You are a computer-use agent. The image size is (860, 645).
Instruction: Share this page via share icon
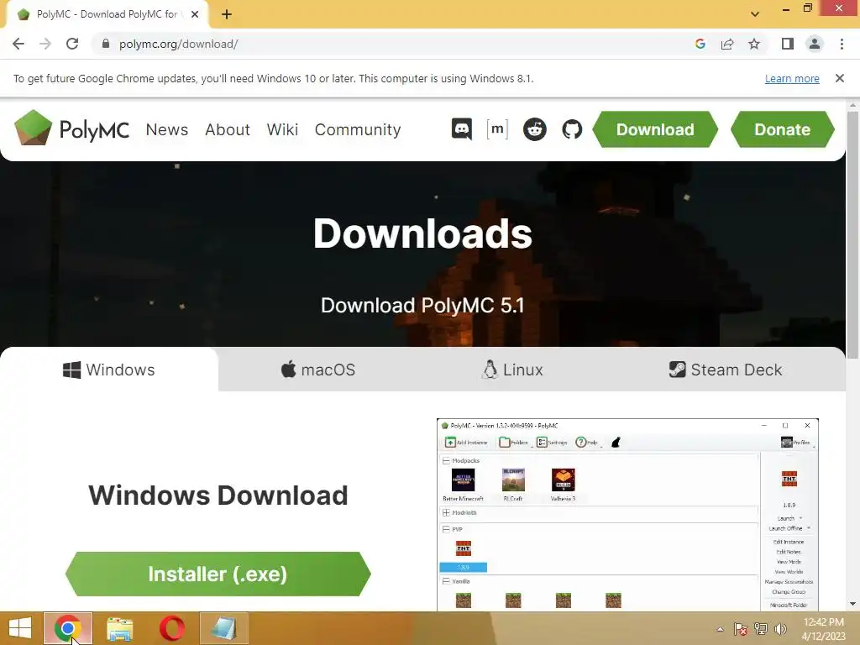coord(727,44)
